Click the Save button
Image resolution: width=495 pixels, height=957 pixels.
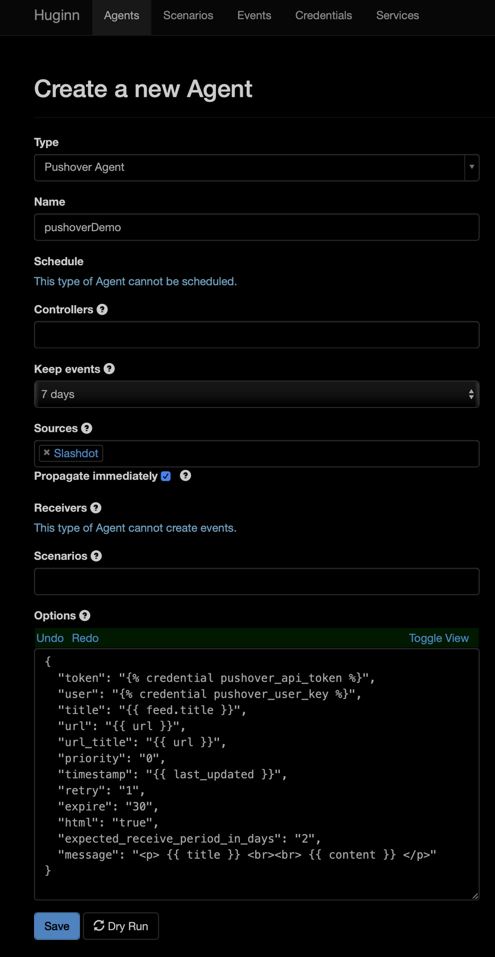[57, 926]
